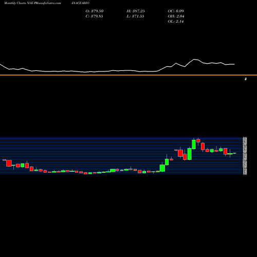Click the ANACEABIO ticker symbol label

tap(80, 3)
